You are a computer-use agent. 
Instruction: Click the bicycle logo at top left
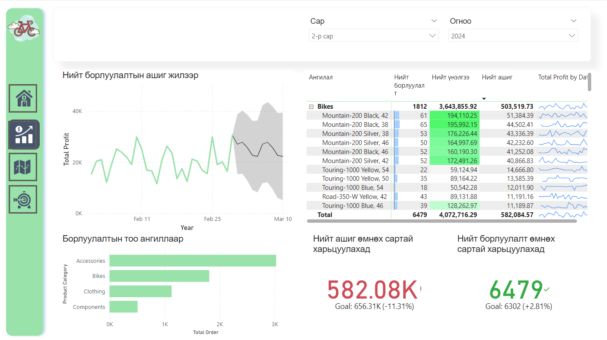coord(24,28)
